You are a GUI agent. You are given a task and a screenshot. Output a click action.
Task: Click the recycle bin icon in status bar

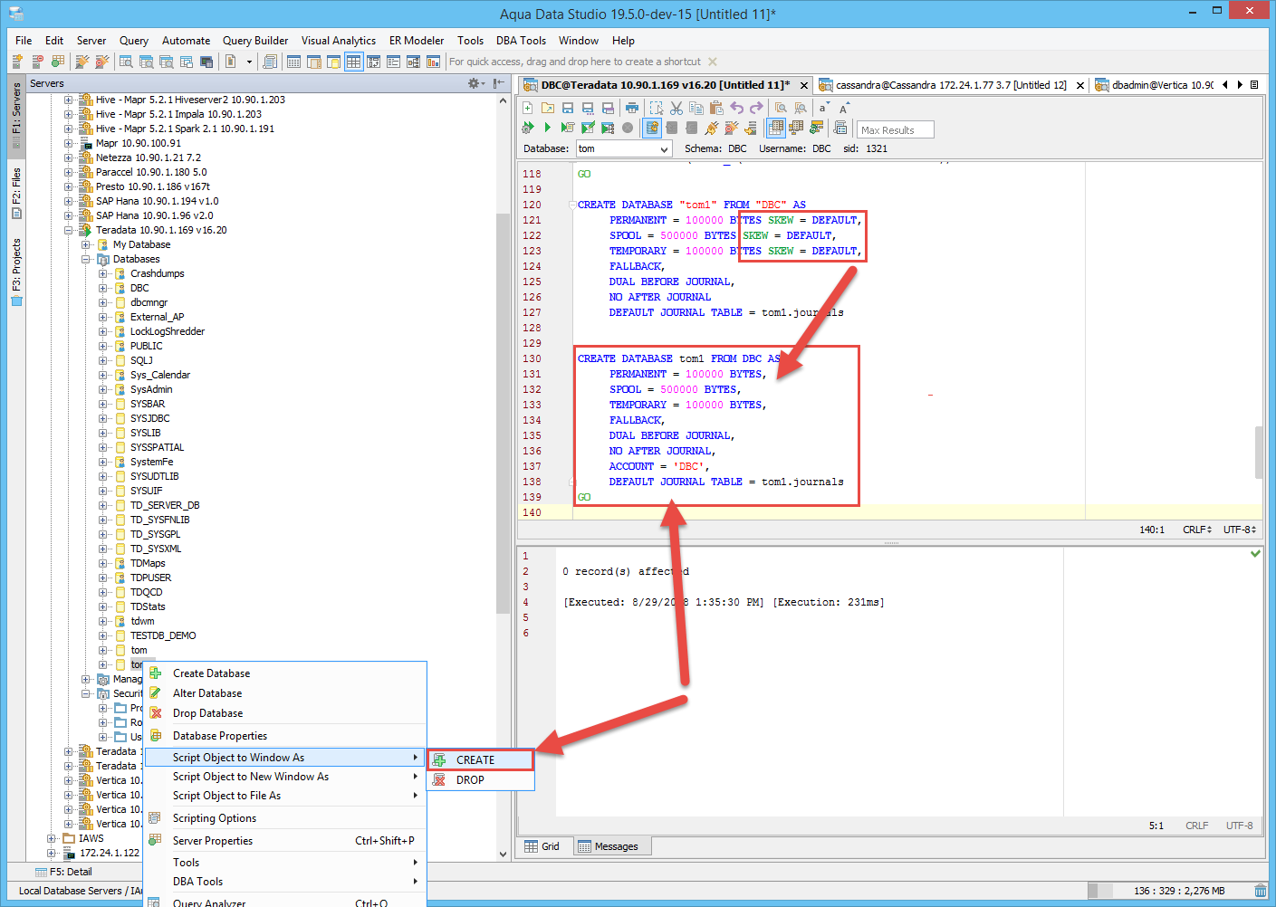pyautogui.click(x=1261, y=891)
